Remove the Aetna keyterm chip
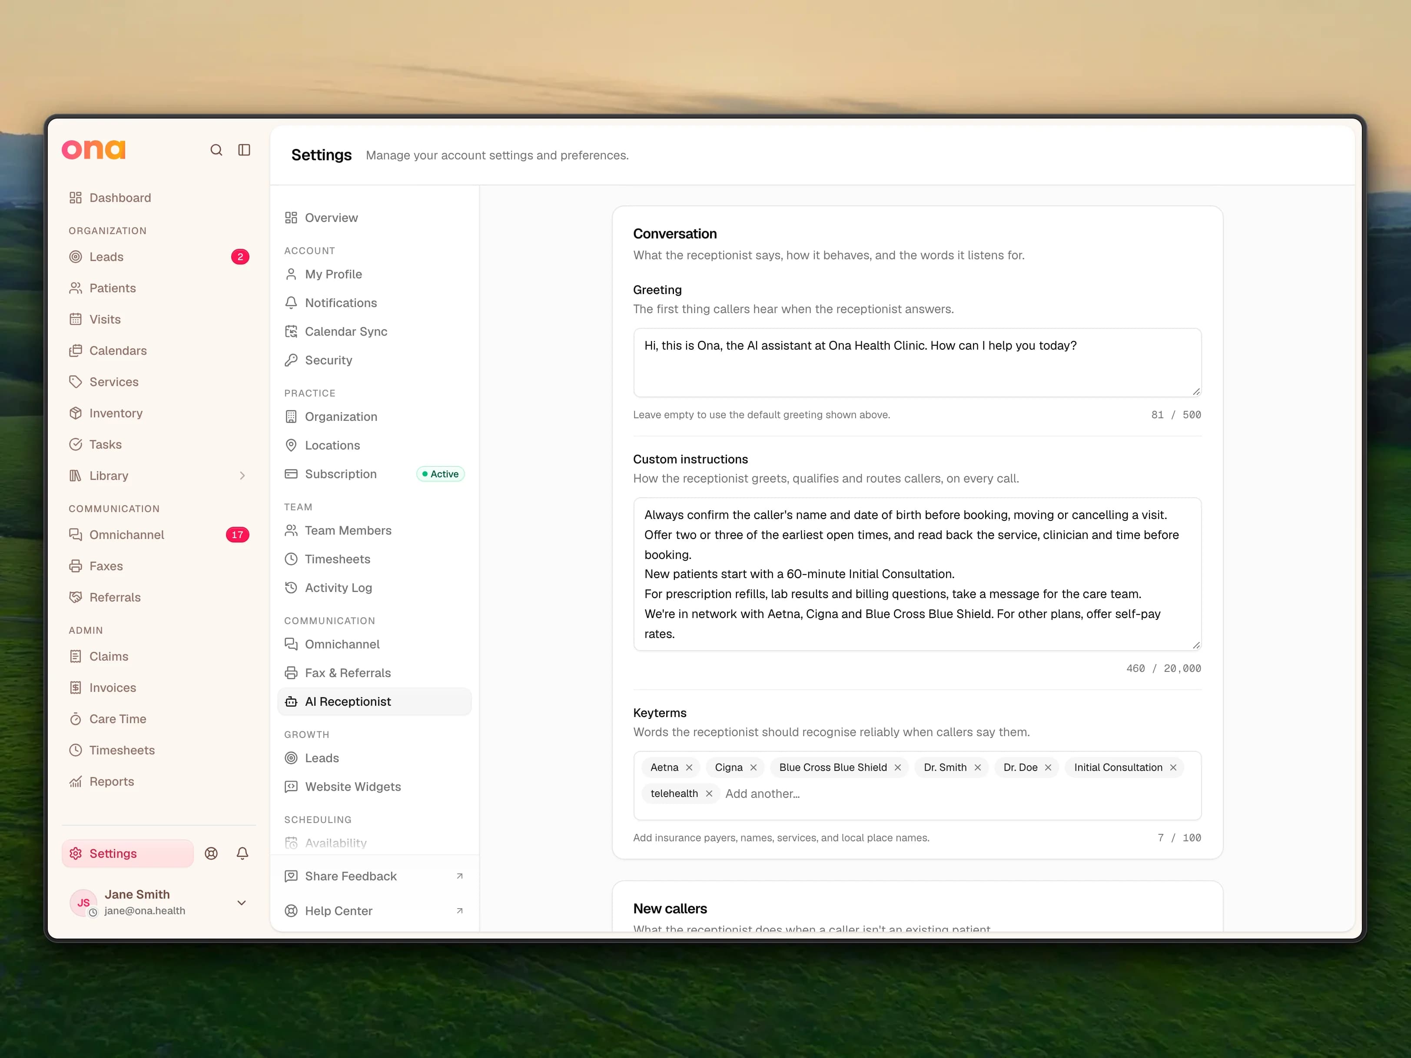This screenshot has height=1058, width=1411. [x=689, y=767]
